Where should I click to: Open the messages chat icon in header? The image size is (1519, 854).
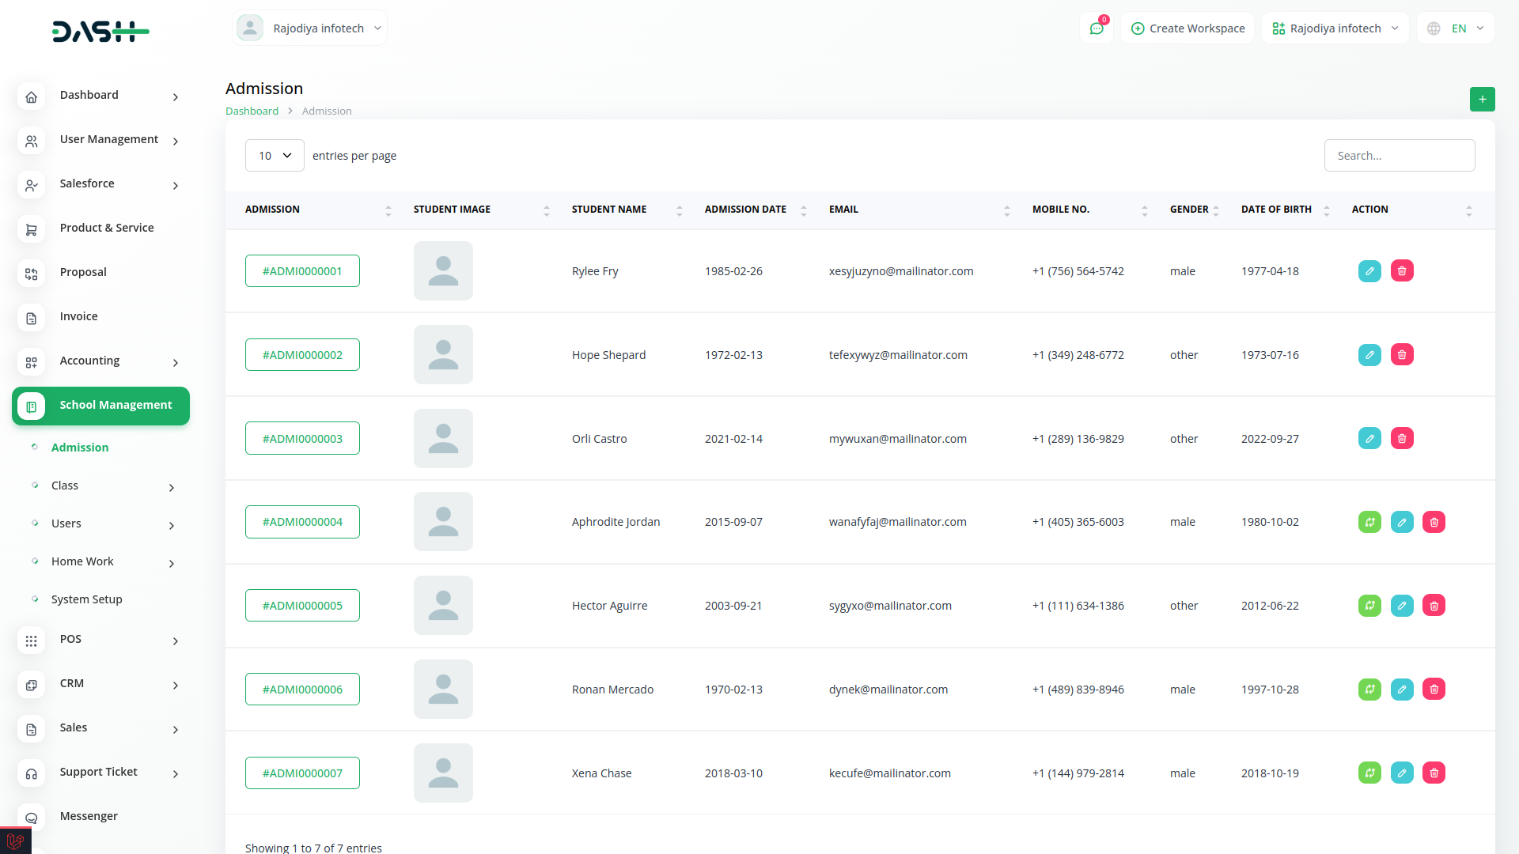[1097, 28]
